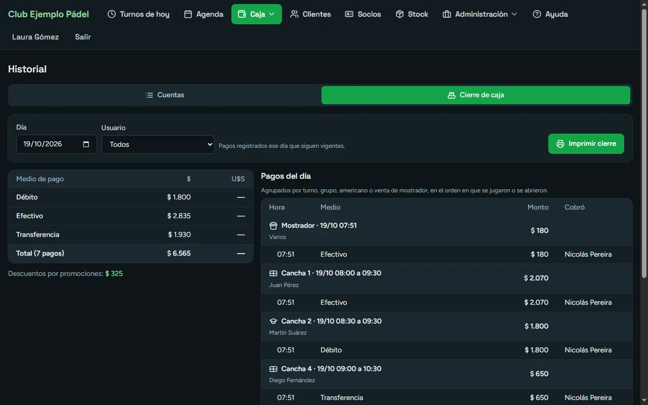Open the Clientes section
Image resolution: width=648 pixels, height=405 pixels.
click(x=311, y=14)
